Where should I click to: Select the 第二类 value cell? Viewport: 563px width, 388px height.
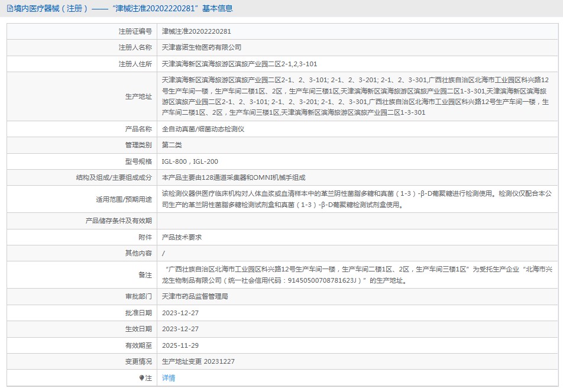[x=172, y=144]
